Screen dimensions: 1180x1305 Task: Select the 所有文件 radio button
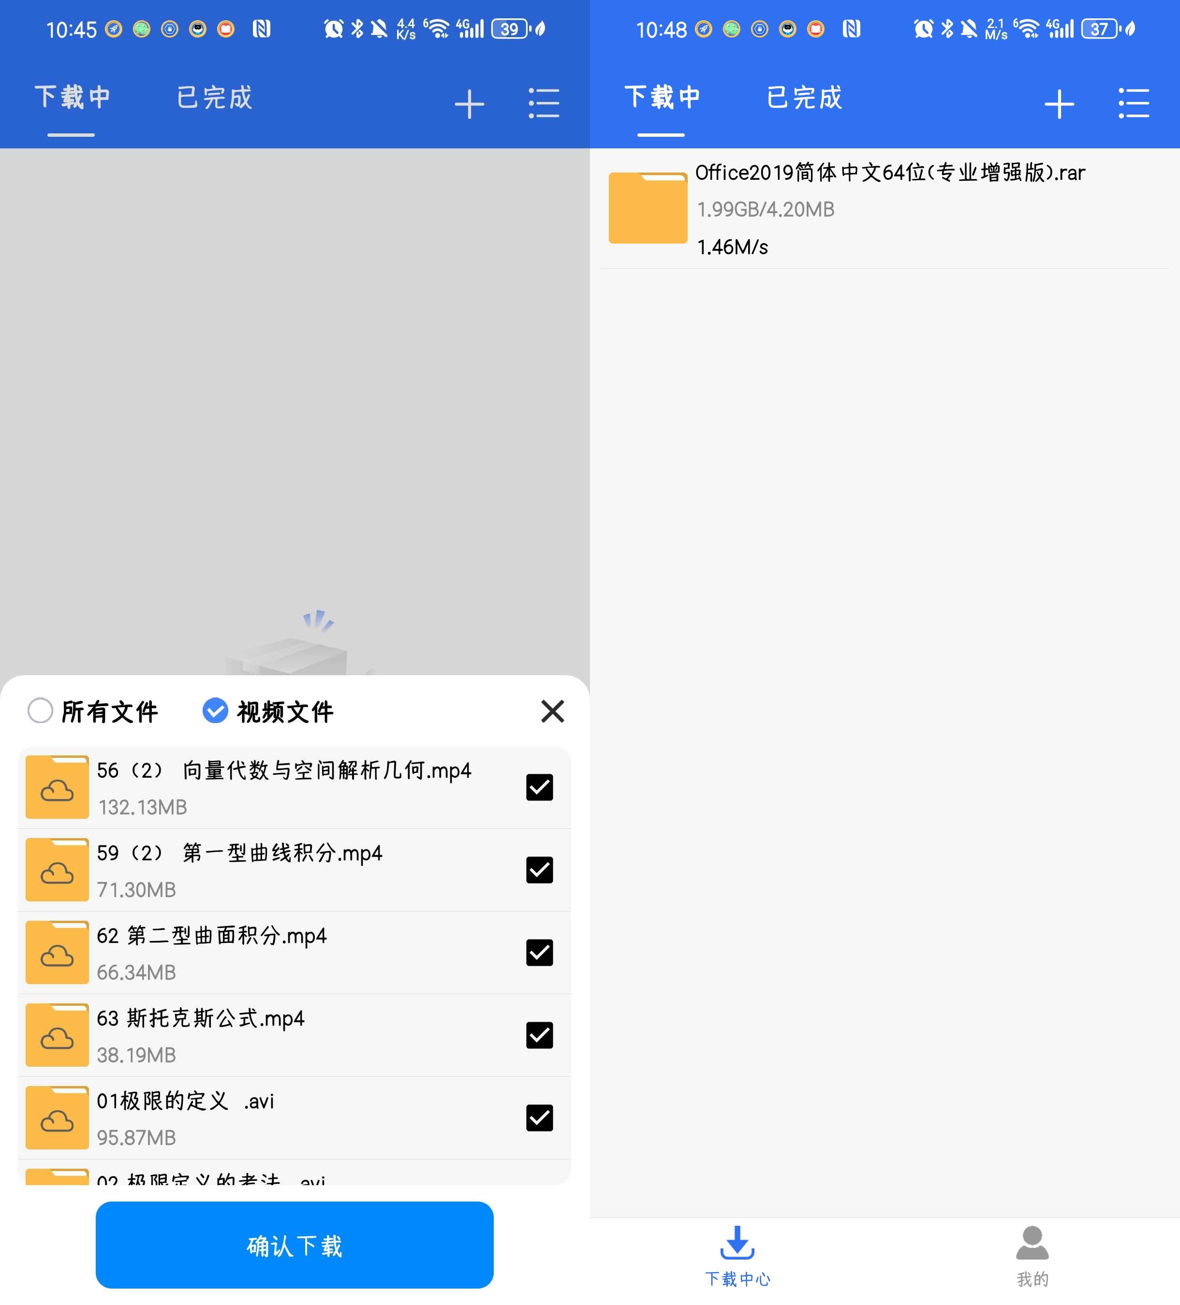coord(40,710)
